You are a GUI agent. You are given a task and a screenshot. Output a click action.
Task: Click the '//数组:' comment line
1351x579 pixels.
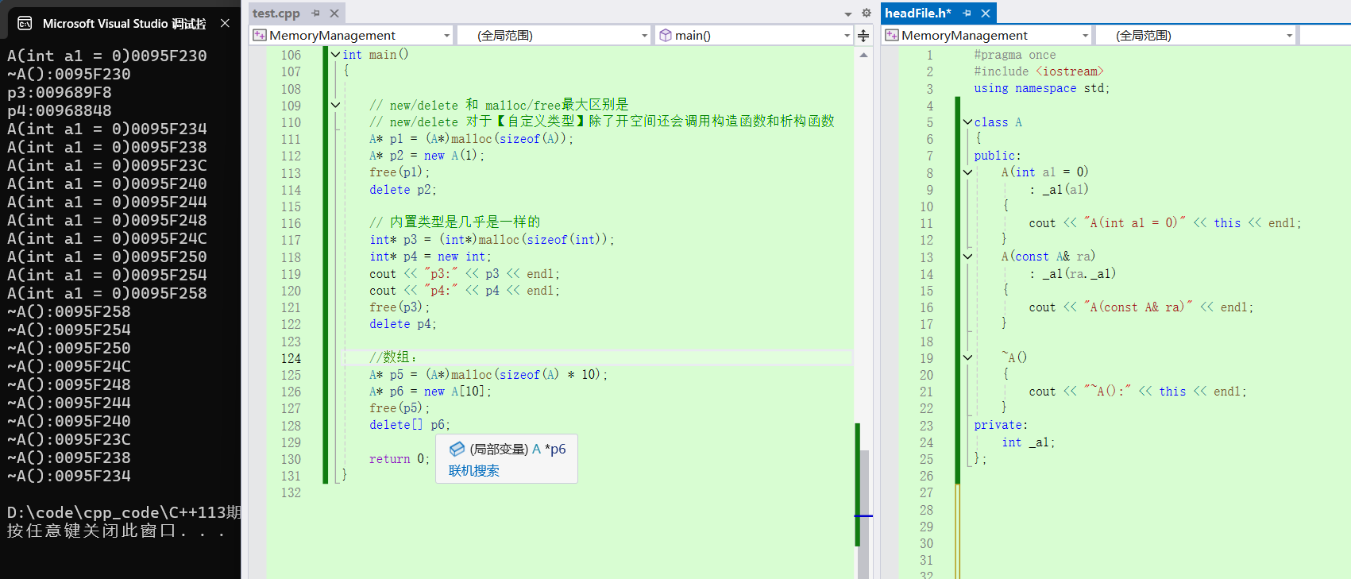click(393, 357)
